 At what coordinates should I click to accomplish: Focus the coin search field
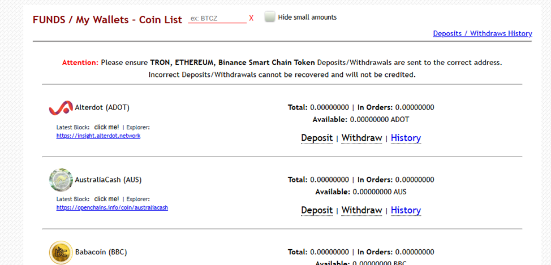click(217, 18)
